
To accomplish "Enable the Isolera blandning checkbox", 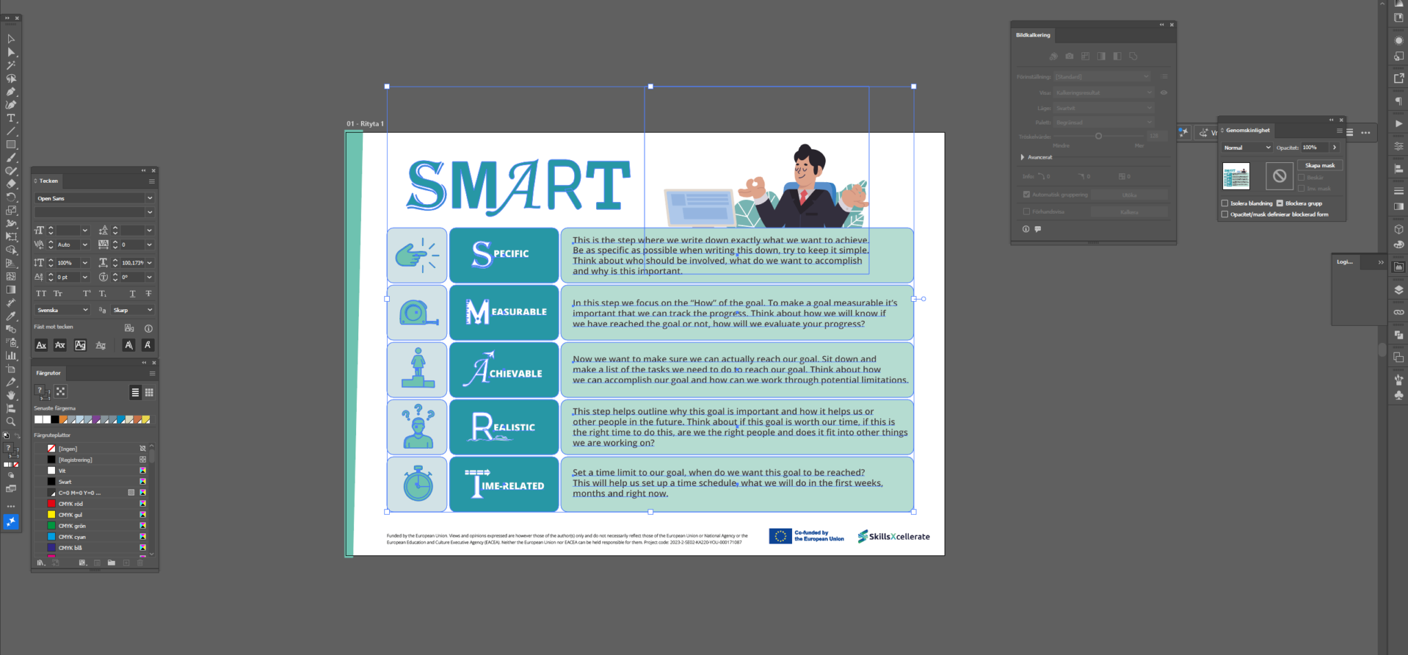I will click(1224, 203).
